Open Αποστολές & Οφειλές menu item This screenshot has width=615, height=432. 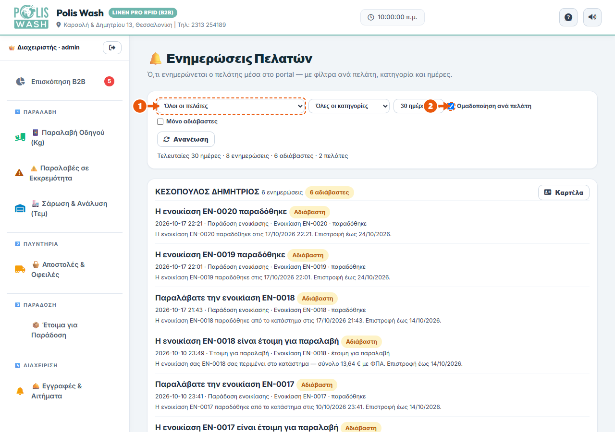click(x=64, y=270)
